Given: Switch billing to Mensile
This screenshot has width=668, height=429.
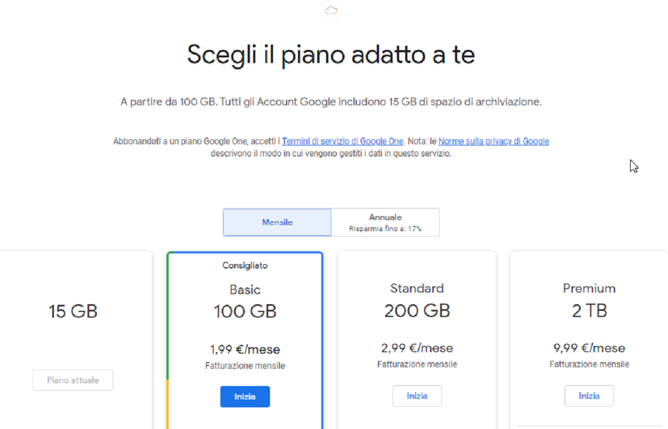Looking at the screenshot, I should tap(277, 222).
